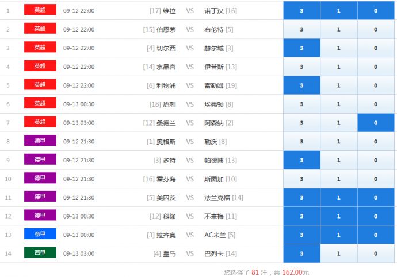
Task: Choose 0 for 奥格斯 vs 勒沃
Action: (376, 141)
